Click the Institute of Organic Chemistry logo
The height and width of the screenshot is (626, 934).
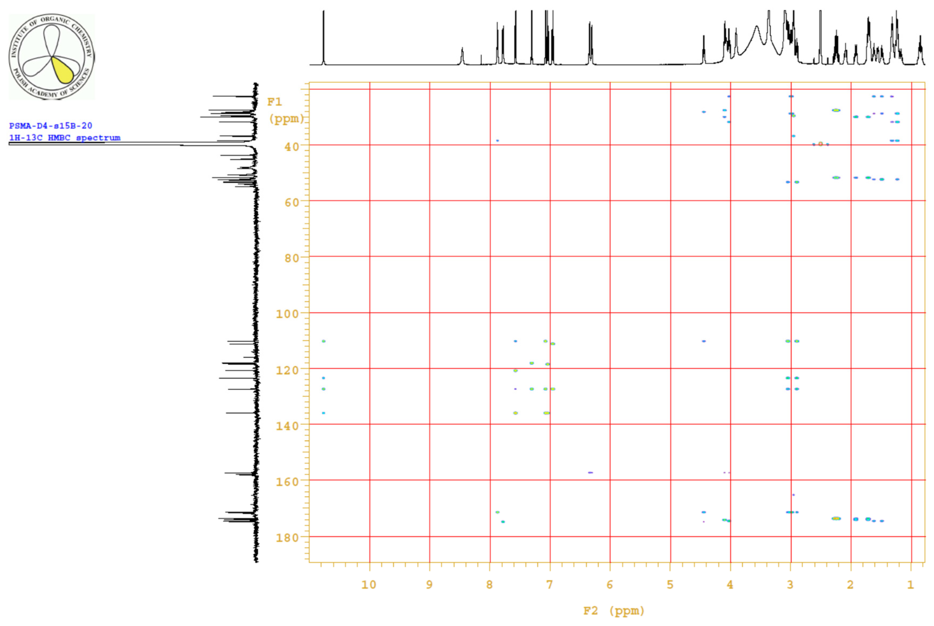pos(52,57)
